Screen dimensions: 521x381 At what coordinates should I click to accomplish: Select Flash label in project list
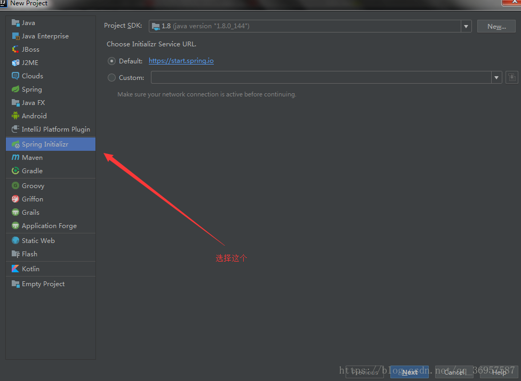29,254
